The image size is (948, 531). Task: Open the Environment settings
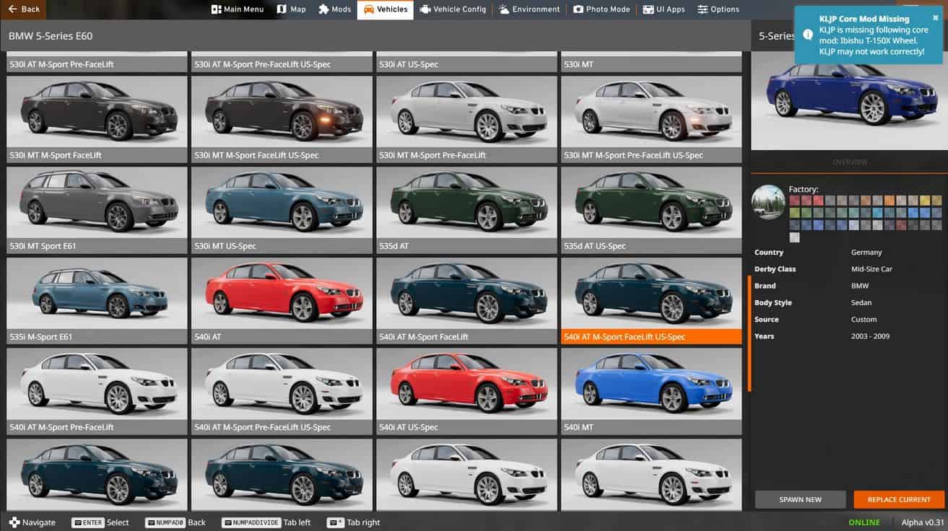(x=529, y=9)
